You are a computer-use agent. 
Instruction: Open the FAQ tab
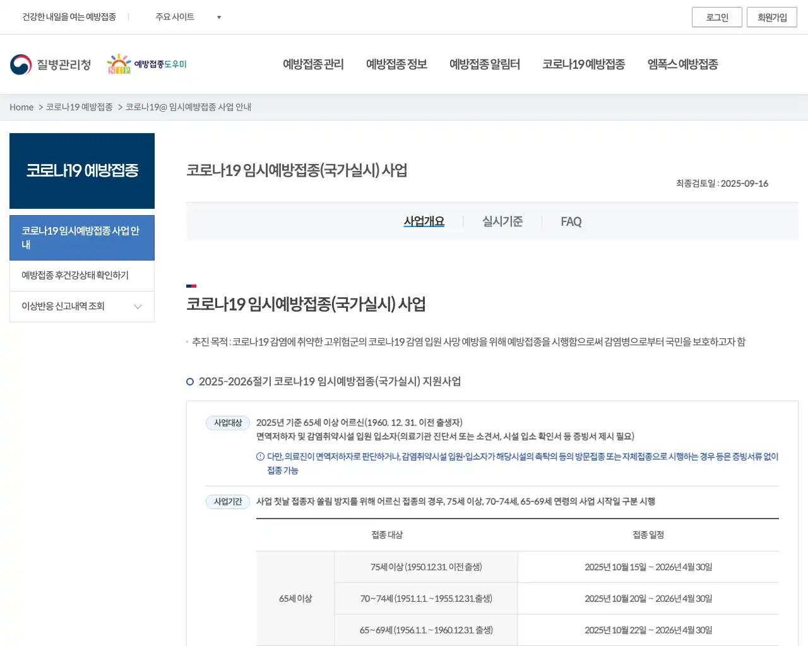point(571,221)
